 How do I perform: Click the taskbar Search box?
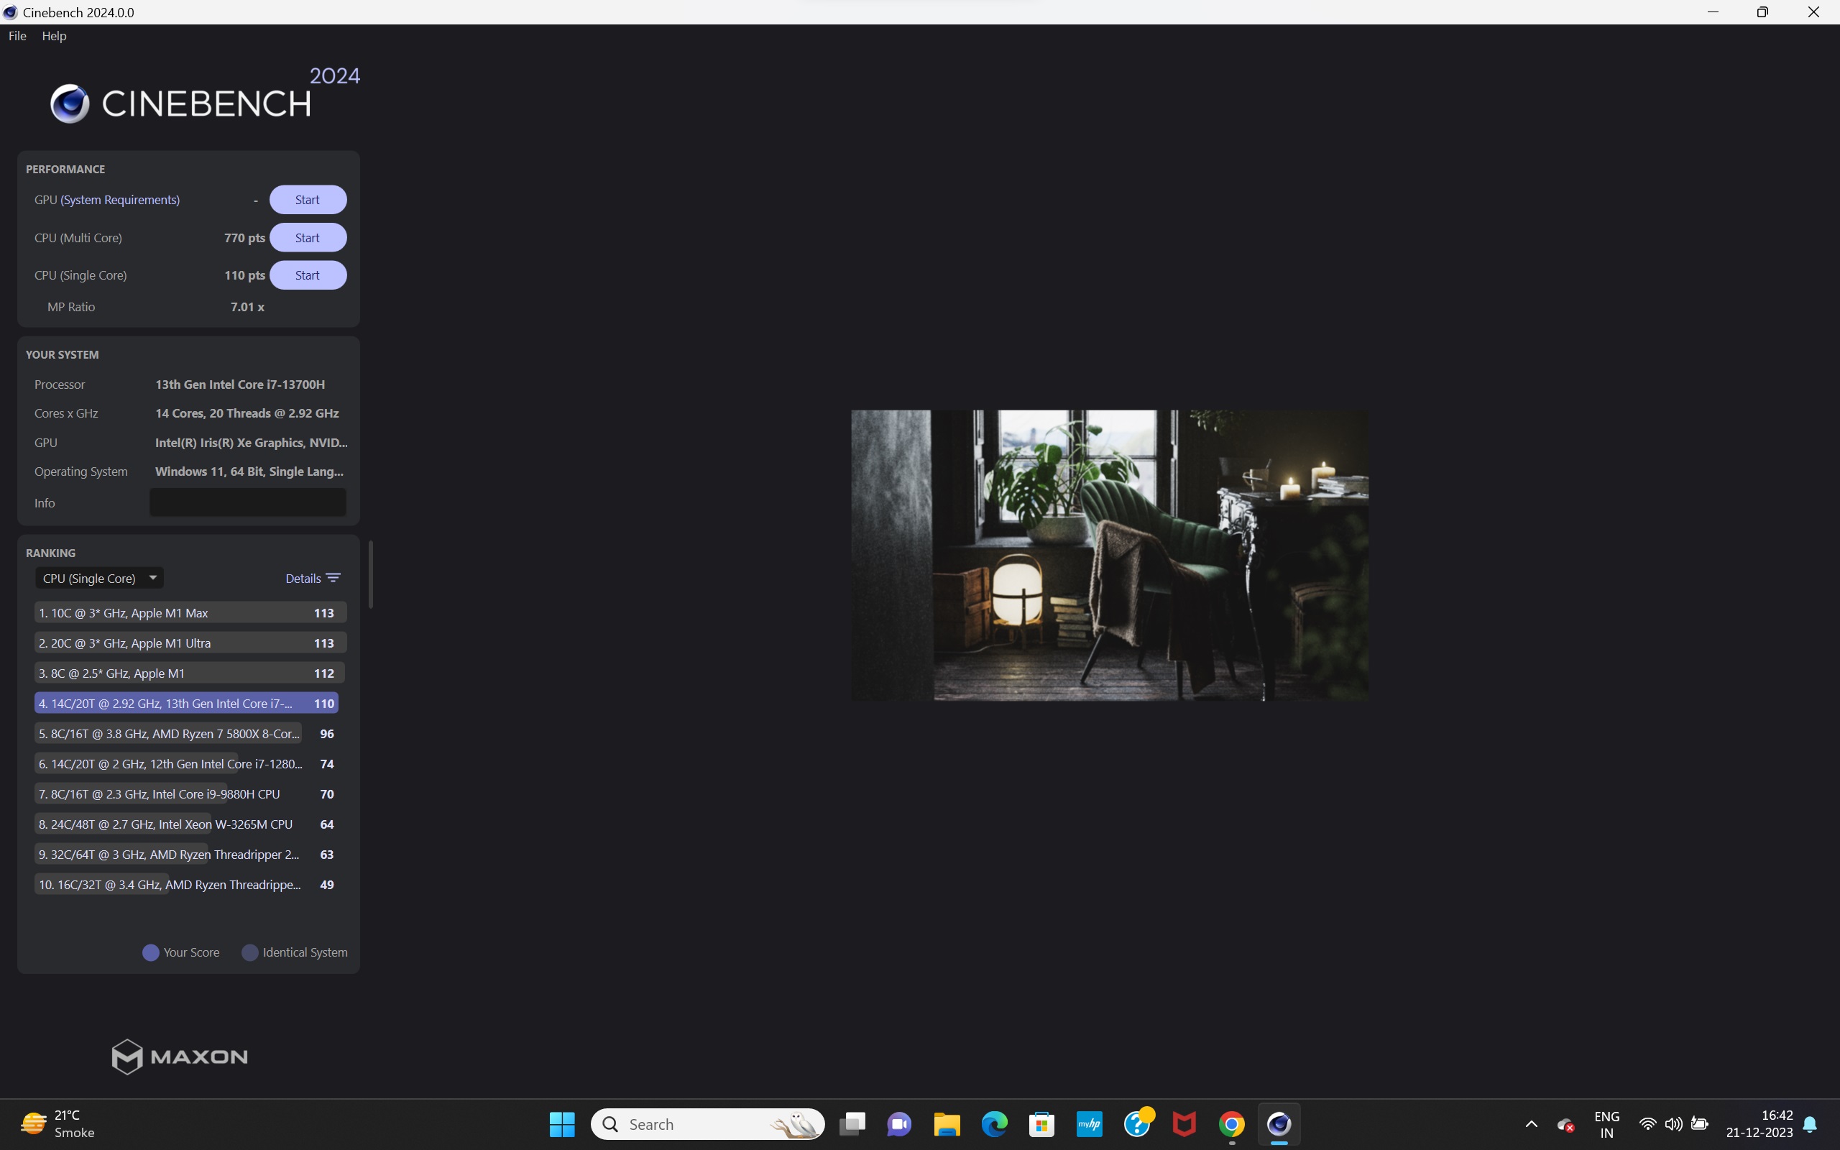click(708, 1124)
